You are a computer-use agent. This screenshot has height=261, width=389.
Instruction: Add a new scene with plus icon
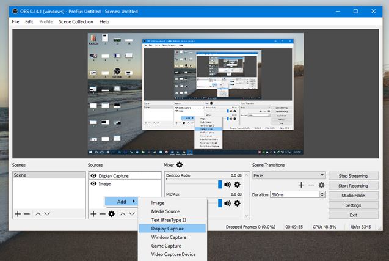[x=18, y=213]
